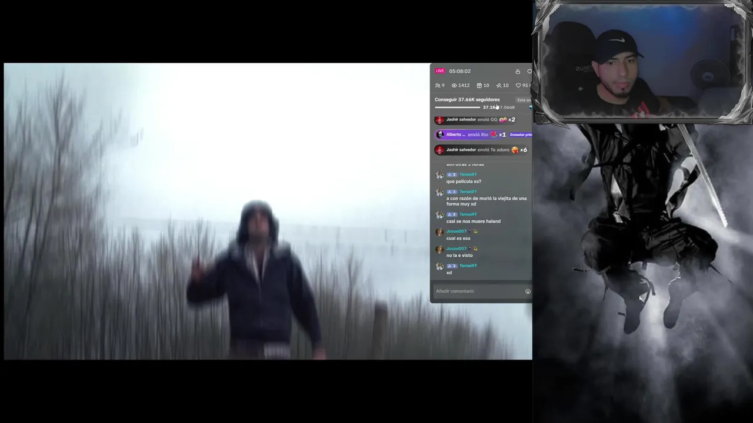
Task: Click the comment 'casi se nos muere haland'
Action: 474,221
